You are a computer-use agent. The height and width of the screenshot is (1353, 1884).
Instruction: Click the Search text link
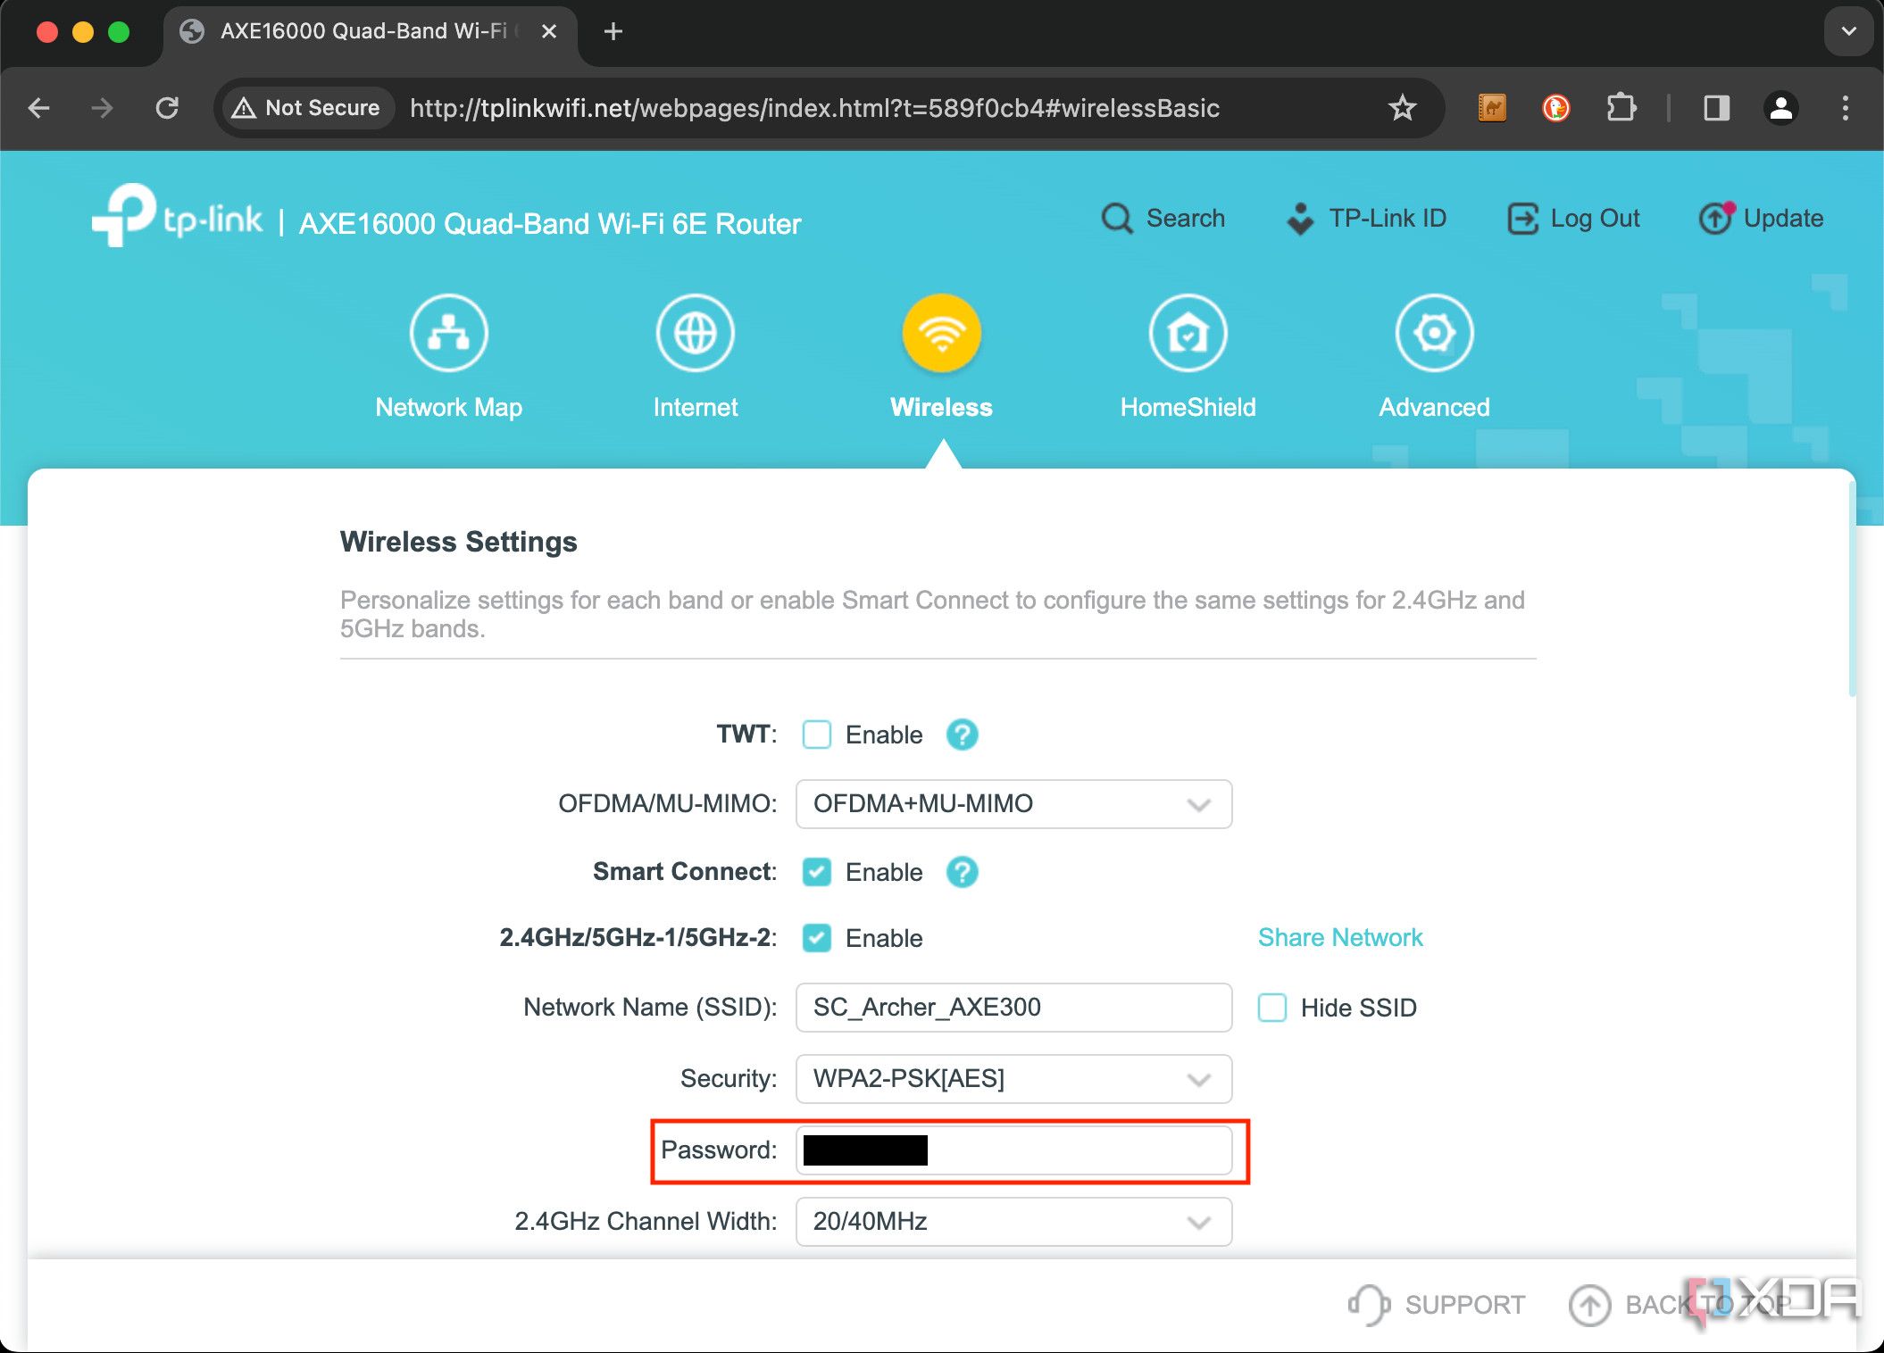[1185, 218]
